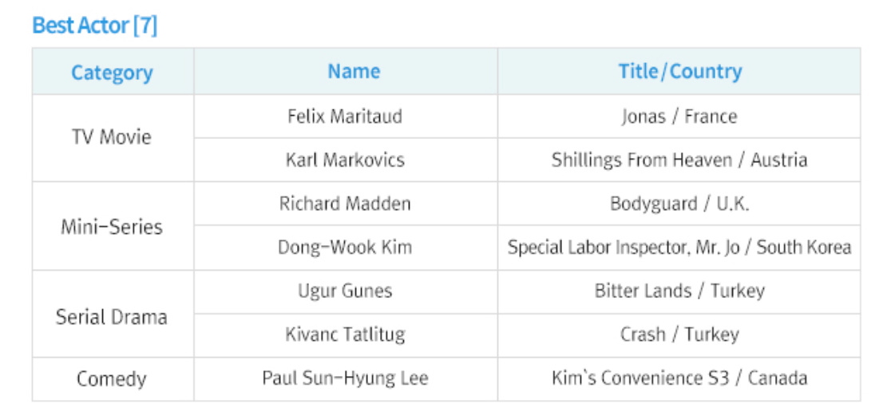This screenshot has width=883, height=412.
Task: Select the Jonas / France cell
Action: (679, 117)
